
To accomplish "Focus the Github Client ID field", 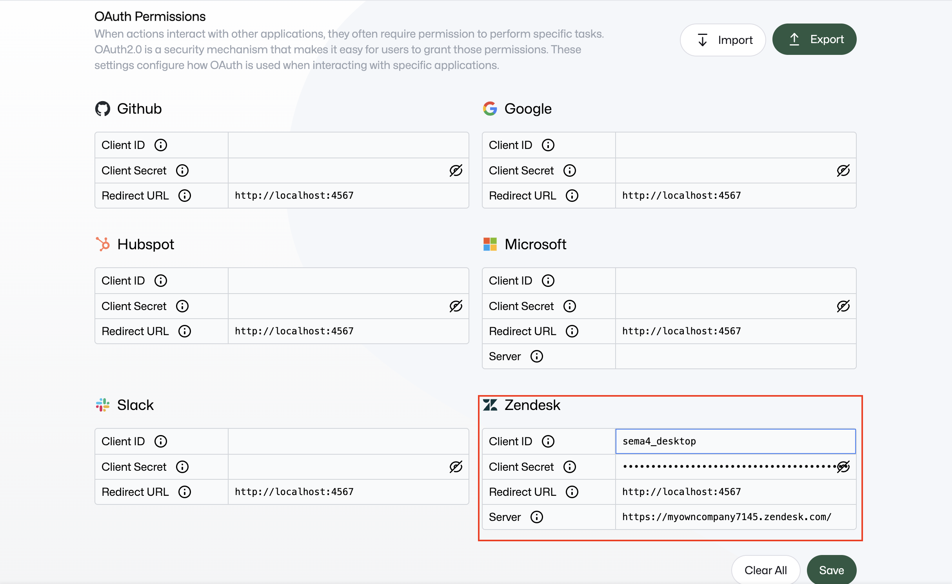I will [x=349, y=145].
